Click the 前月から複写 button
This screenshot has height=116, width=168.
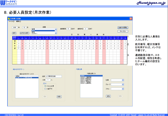[x=24, y=33]
